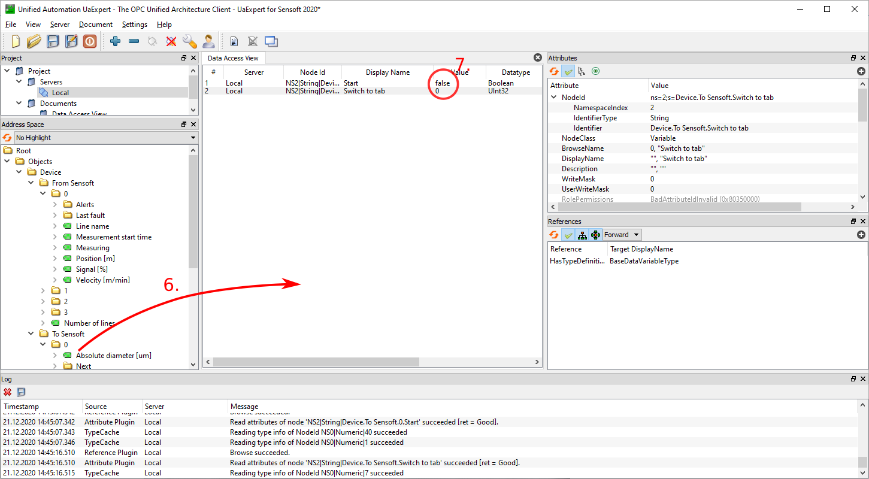Click the green target icon in Attributes toolbar

(595, 71)
